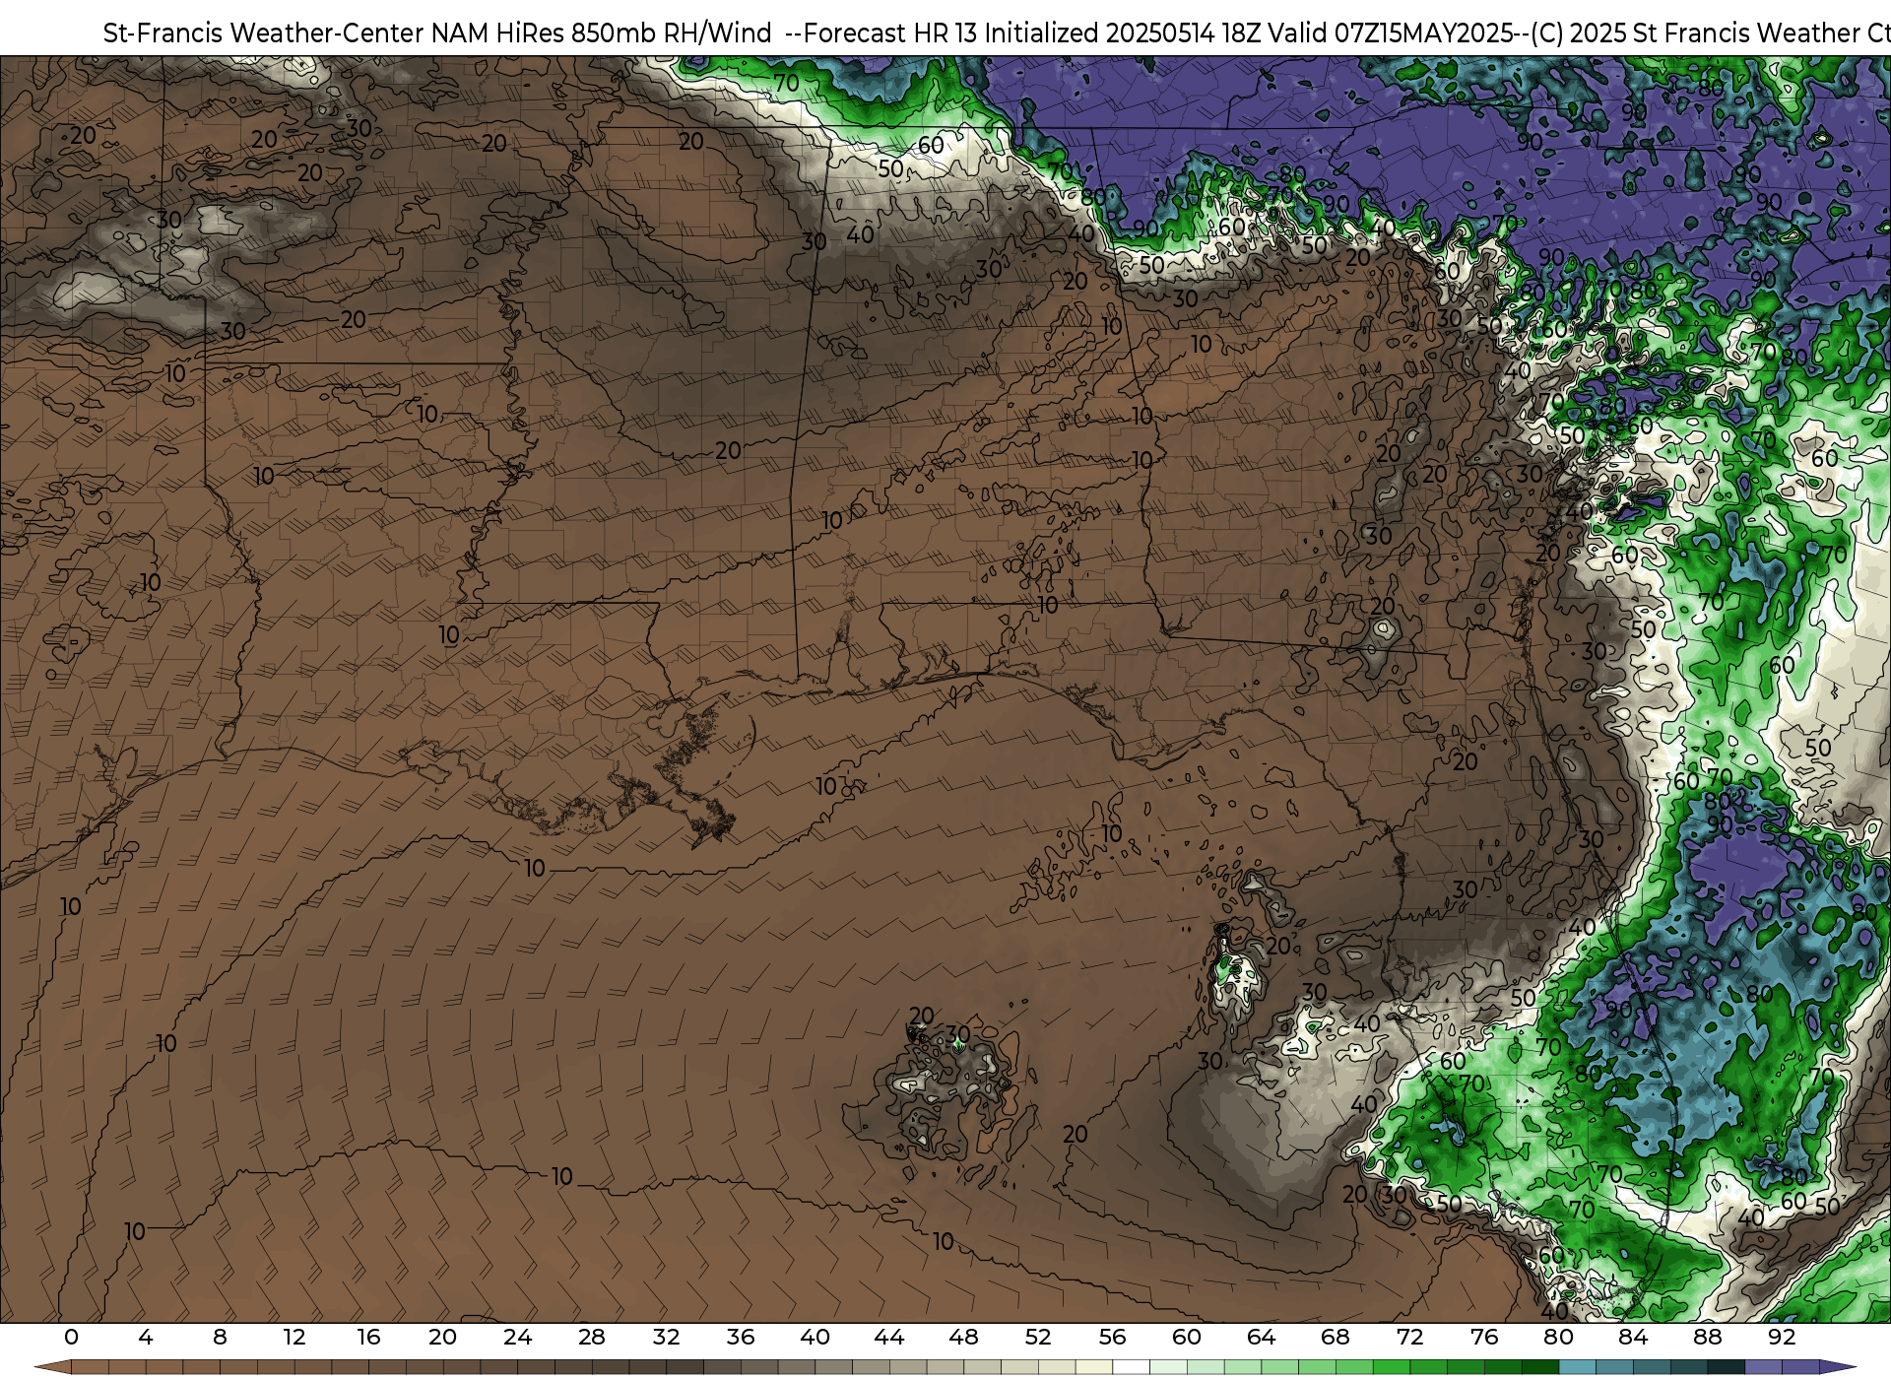The height and width of the screenshot is (1379, 1891).
Task: Click the colorbar label "16"
Action: tap(368, 1337)
